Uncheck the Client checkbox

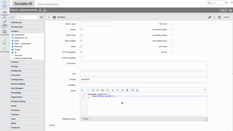tap(81, 46)
